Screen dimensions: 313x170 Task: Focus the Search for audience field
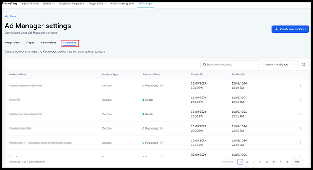(x=230, y=64)
